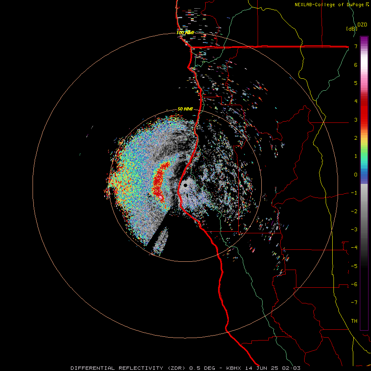The image size is (371, 371).
Task: Click the 5 value on the color scale
Action: click(356, 83)
